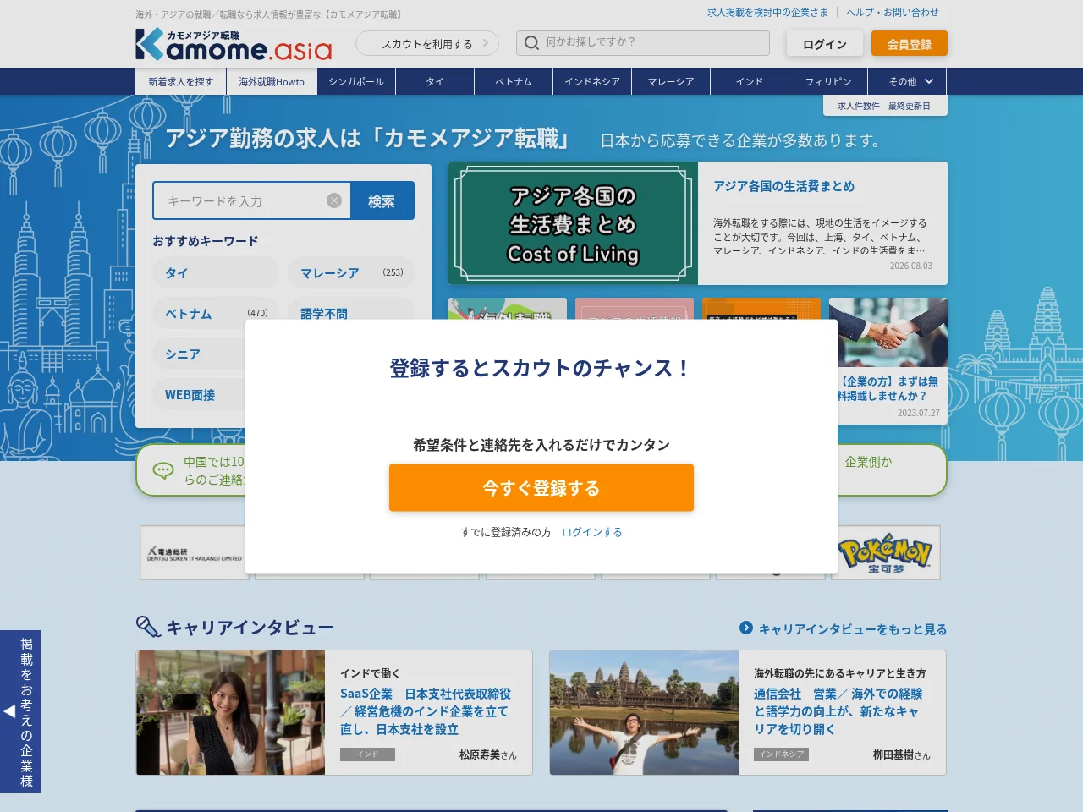Image resolution: width=1083 pixels, height=812 pixels.
Task: Select フィリピン in the navigation bar
Action: point(828,81)
